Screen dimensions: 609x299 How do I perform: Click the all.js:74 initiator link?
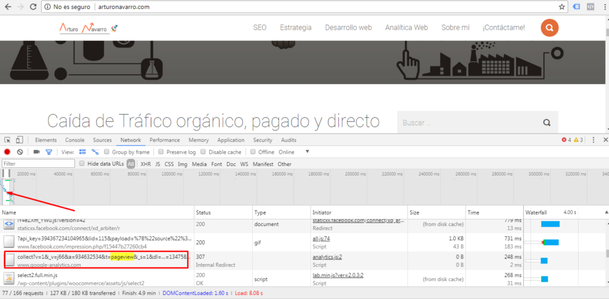point(321,238)
